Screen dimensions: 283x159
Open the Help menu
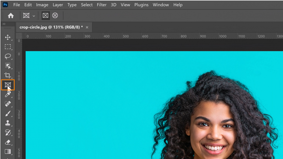178,5
